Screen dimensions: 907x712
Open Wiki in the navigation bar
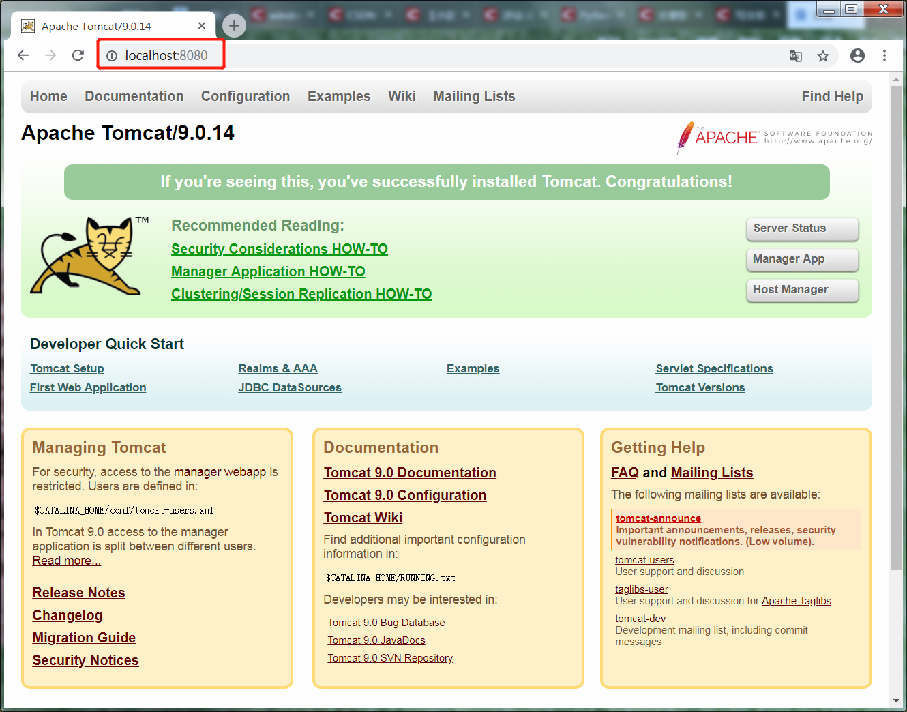point(402,96)
